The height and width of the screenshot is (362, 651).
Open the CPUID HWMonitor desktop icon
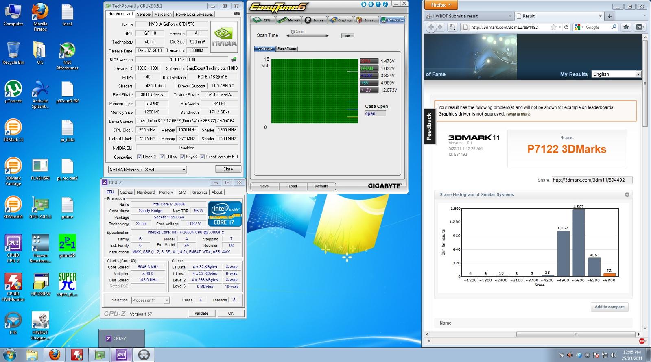13,287
